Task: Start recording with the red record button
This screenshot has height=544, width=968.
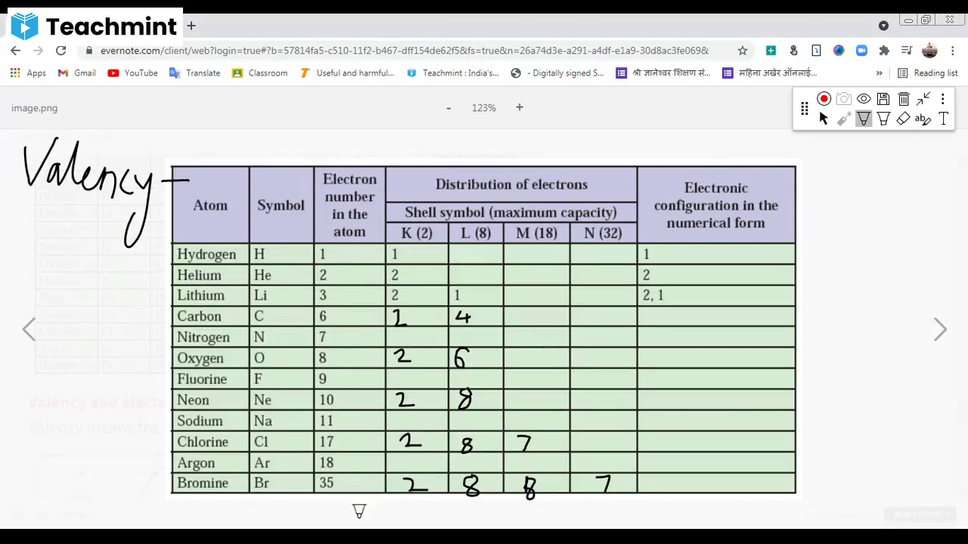Action: tap(824, 98)
